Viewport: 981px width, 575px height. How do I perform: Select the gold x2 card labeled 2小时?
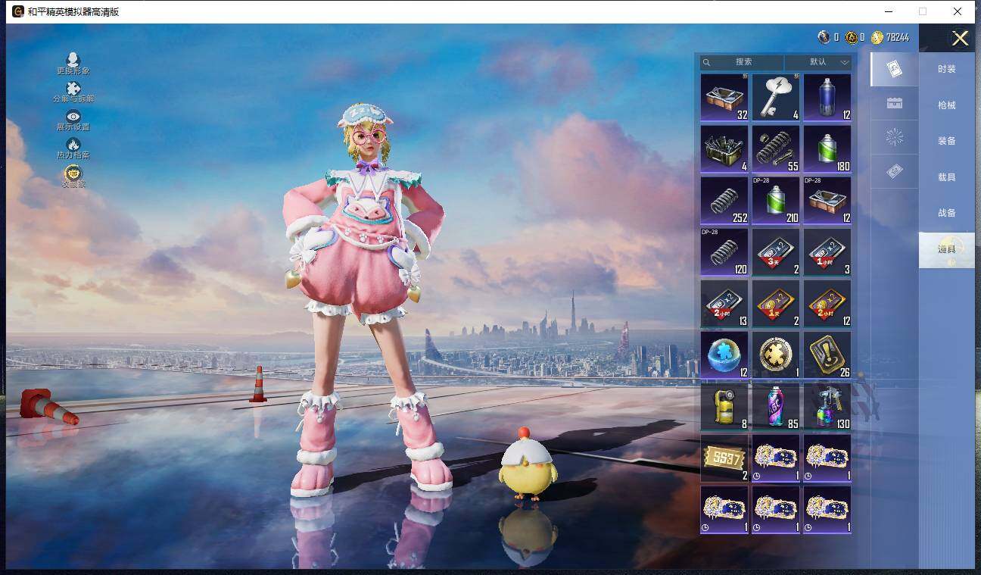(x=827, y=304)
